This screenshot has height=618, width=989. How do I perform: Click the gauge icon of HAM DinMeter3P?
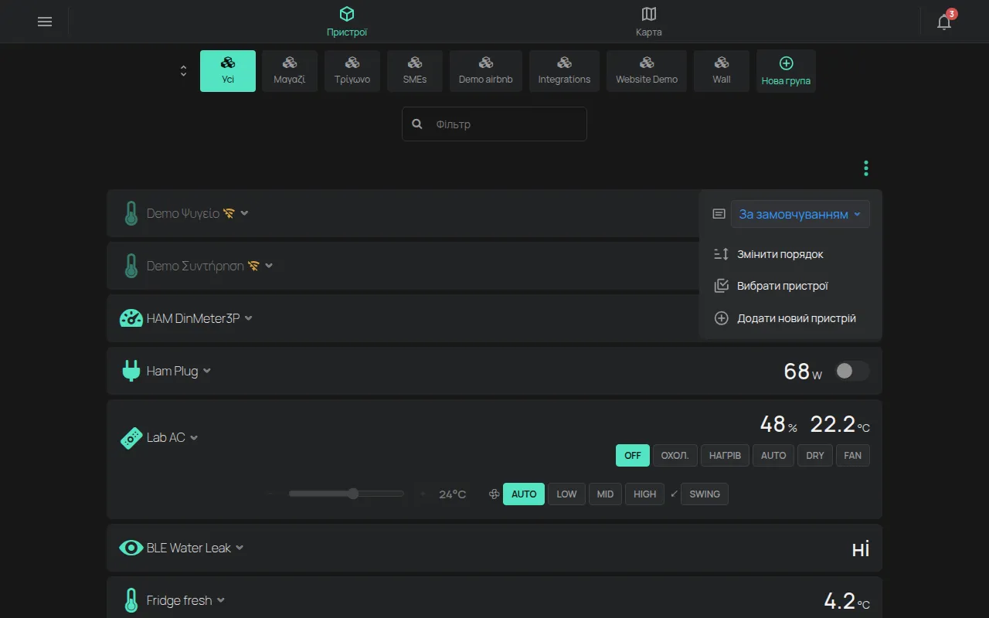(131, 318)
